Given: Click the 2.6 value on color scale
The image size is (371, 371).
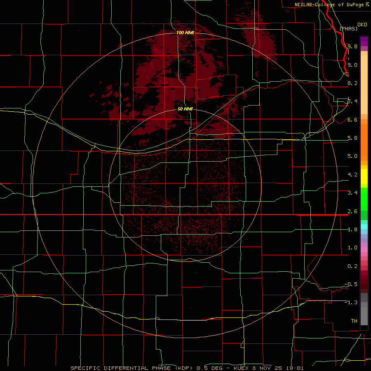Looking at the screenshot, I should 352,211.
